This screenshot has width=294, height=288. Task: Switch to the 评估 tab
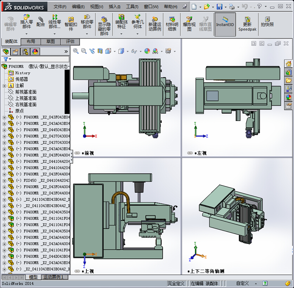[x=70, y=41]
